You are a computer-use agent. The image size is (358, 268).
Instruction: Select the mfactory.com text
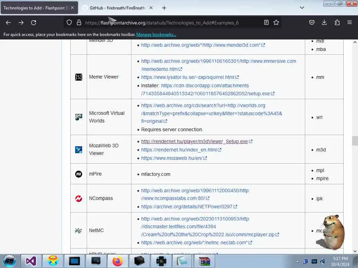click(x=156, y=174)
